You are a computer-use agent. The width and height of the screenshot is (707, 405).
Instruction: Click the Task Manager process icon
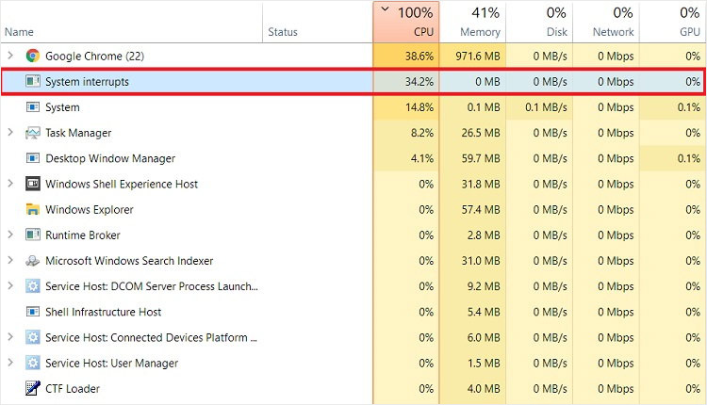point(33,133)
